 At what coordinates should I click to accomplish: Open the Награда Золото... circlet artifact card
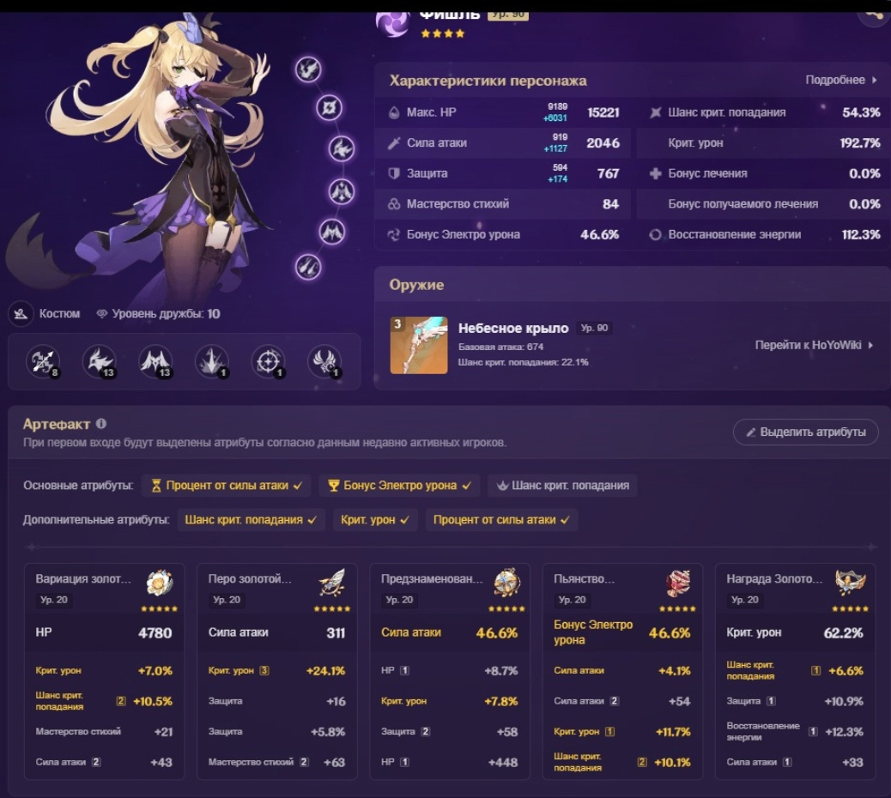pyautogui.click(x=795, y=671)
